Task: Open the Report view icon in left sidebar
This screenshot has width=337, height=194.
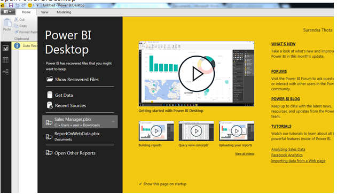Action: tap(5, 48)
